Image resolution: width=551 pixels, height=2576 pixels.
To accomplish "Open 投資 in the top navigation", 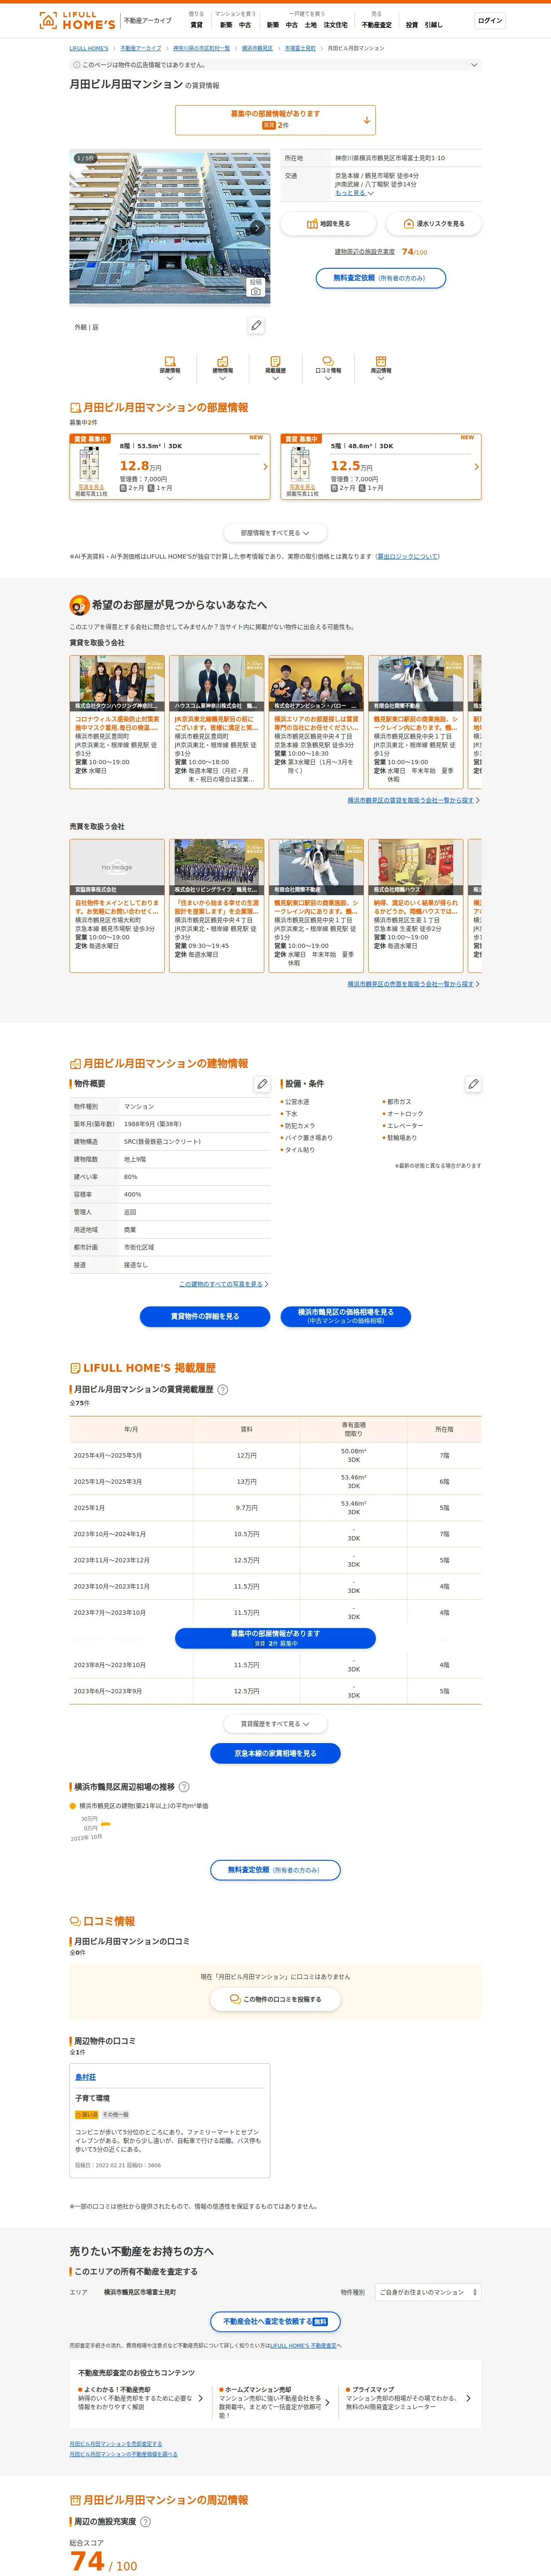I will 412,25.
